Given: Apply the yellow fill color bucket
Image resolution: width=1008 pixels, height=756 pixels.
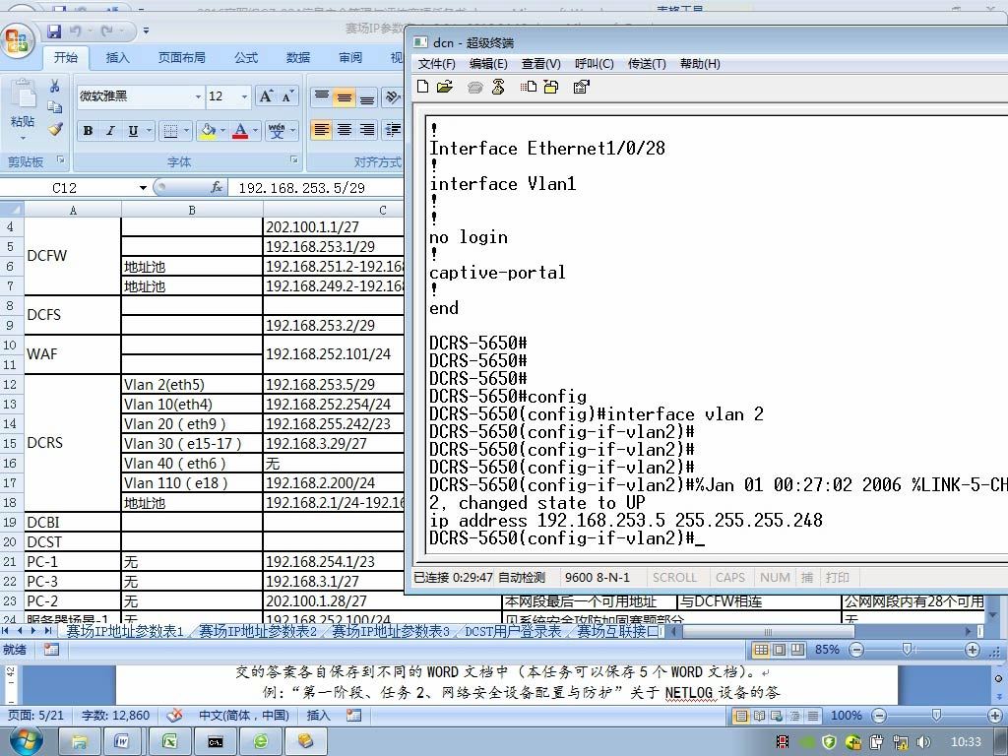Looking at the screenshot, I should pos(208,131).
